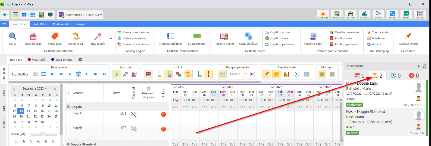Collapse the Singola room group
This screenshot has width=431, height=146.
[68, 107]
